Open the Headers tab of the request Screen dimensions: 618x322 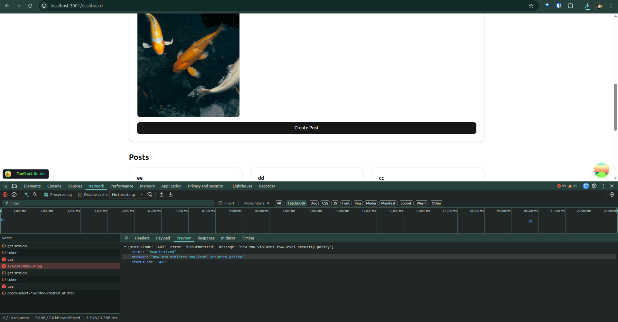[x=142, y=238]
